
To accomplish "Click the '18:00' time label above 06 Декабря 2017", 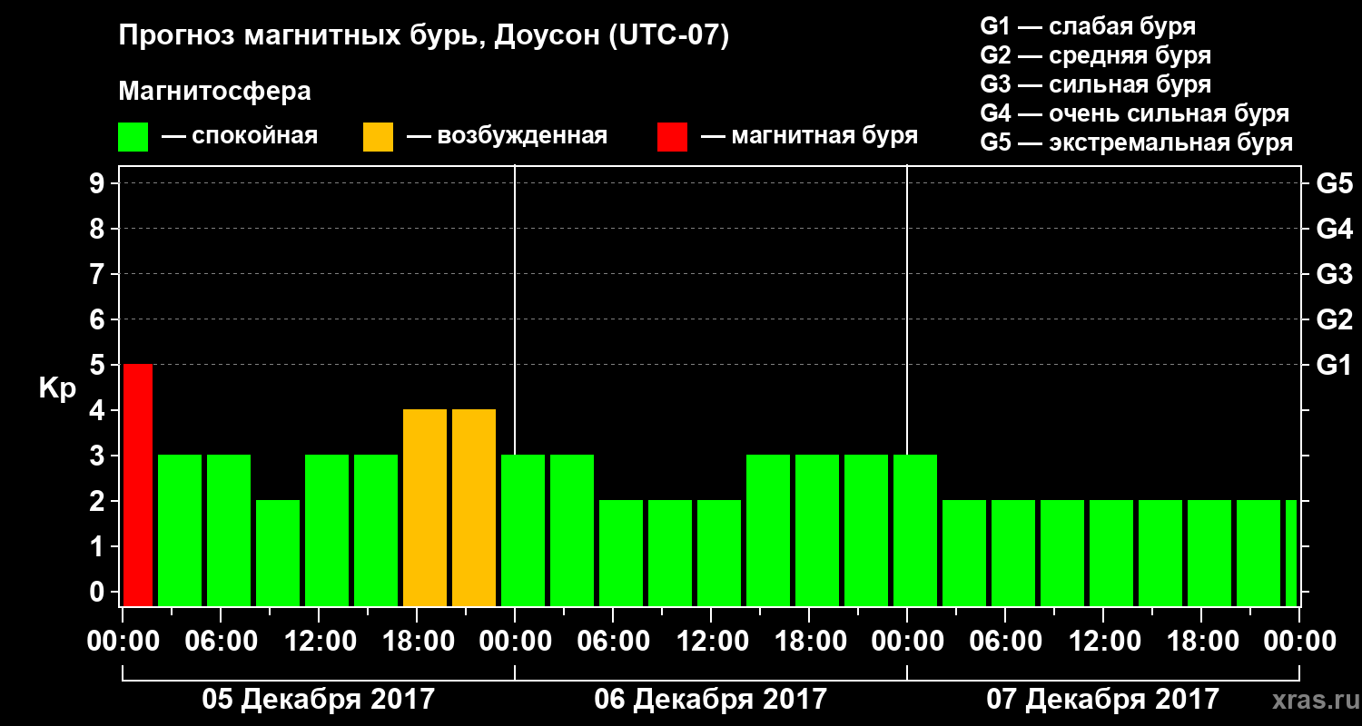I will [809, 642].
